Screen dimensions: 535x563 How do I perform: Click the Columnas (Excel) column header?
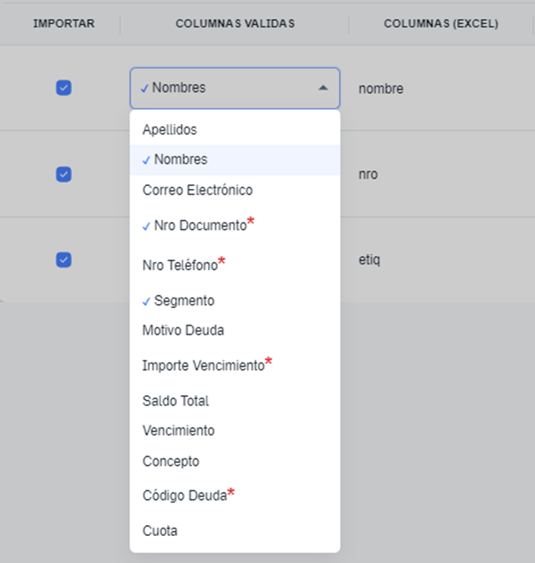(x=441, y=24)
